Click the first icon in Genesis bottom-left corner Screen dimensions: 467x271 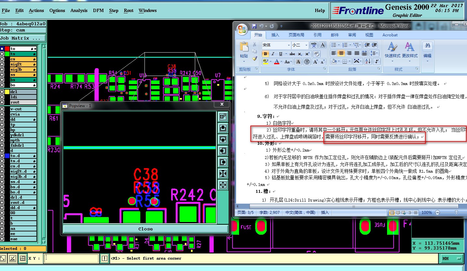[x=3, y=258]
